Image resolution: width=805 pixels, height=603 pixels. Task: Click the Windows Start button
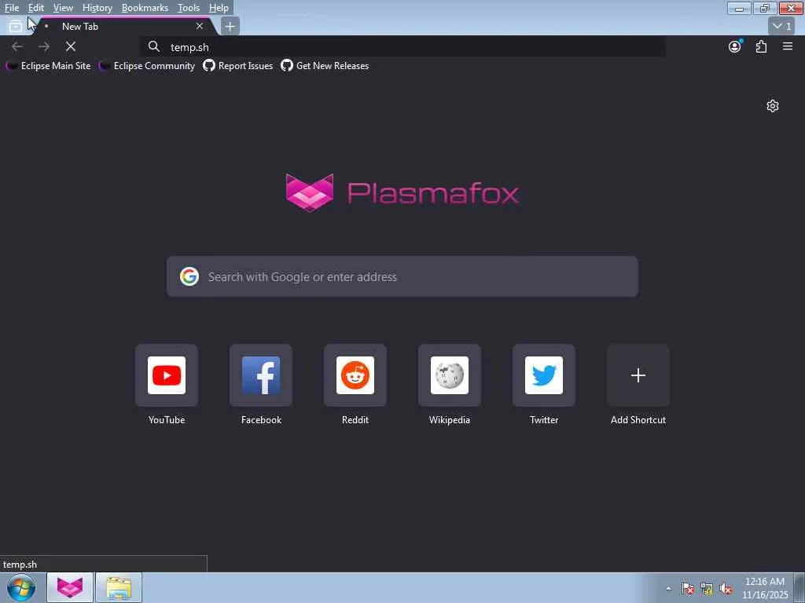[21, 587]
